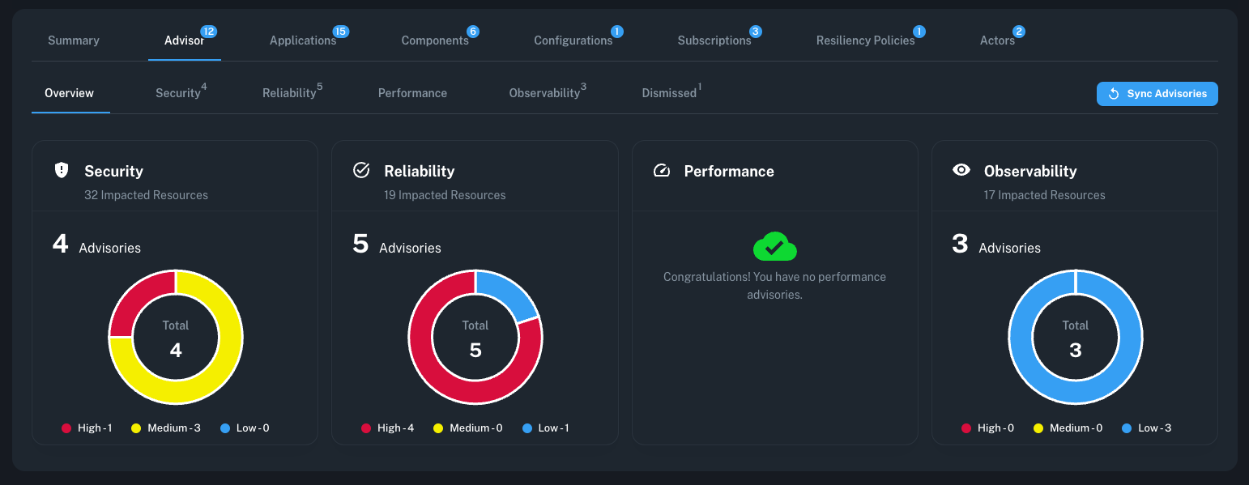Viewport: 1249px width, 485px height.
Task: Click the yellow Medium legend dot under Reliability
Action: pos(438,428)
